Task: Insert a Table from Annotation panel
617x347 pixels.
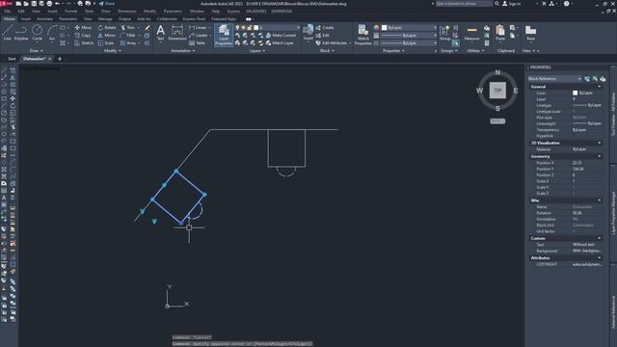Action: coord(197,42)
